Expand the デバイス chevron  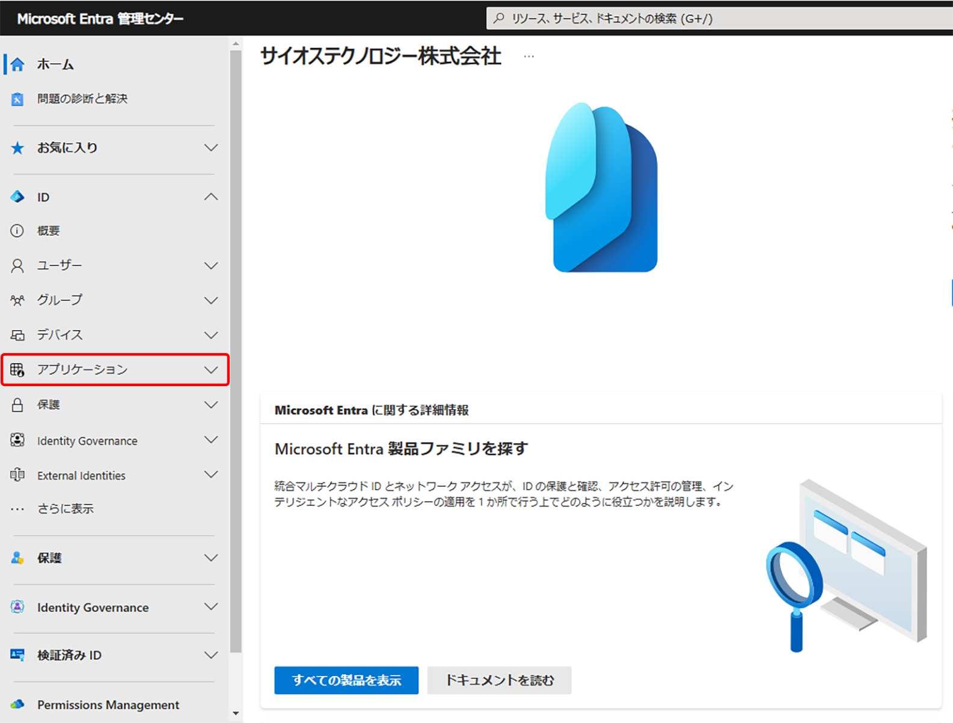pyautogui.click(x=211, y=335)
